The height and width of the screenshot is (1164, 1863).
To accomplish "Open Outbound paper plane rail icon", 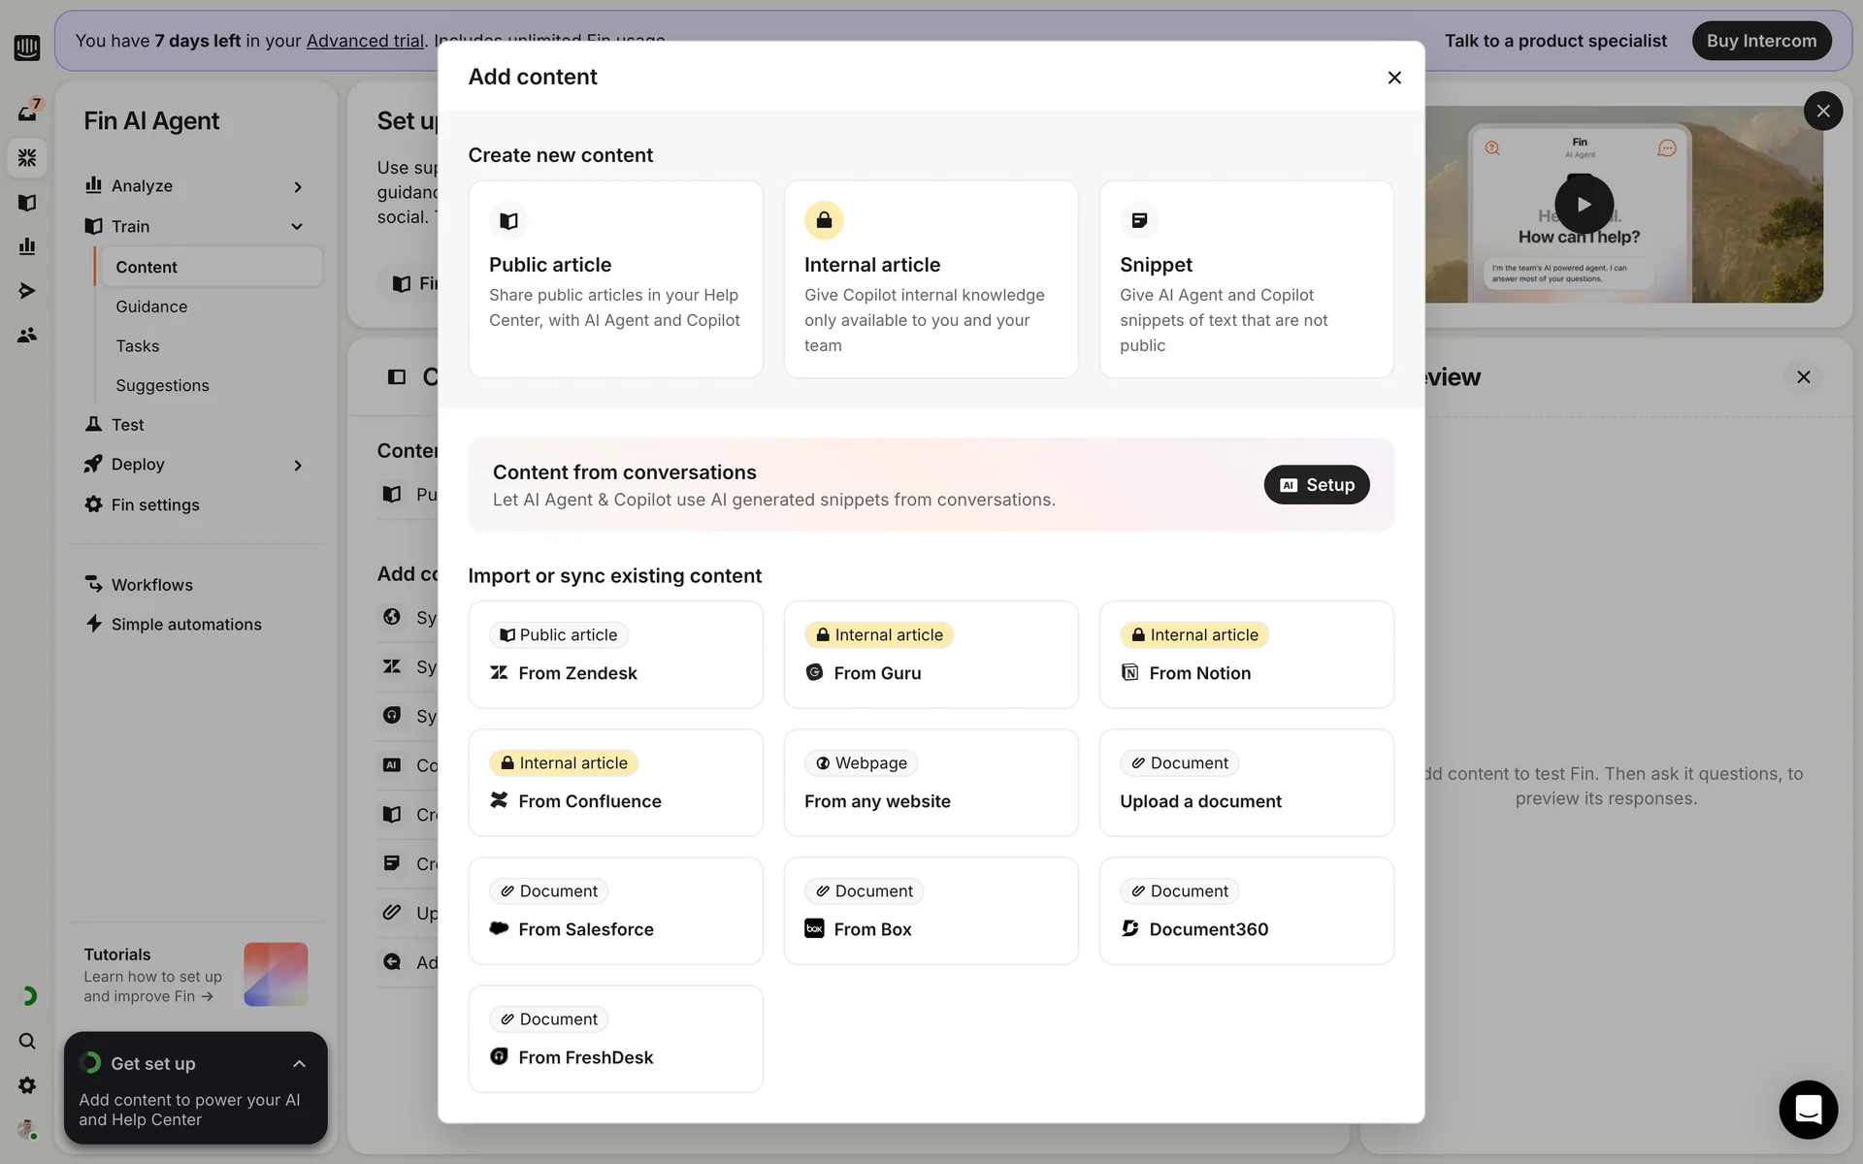I will click(x=27, y=291).
